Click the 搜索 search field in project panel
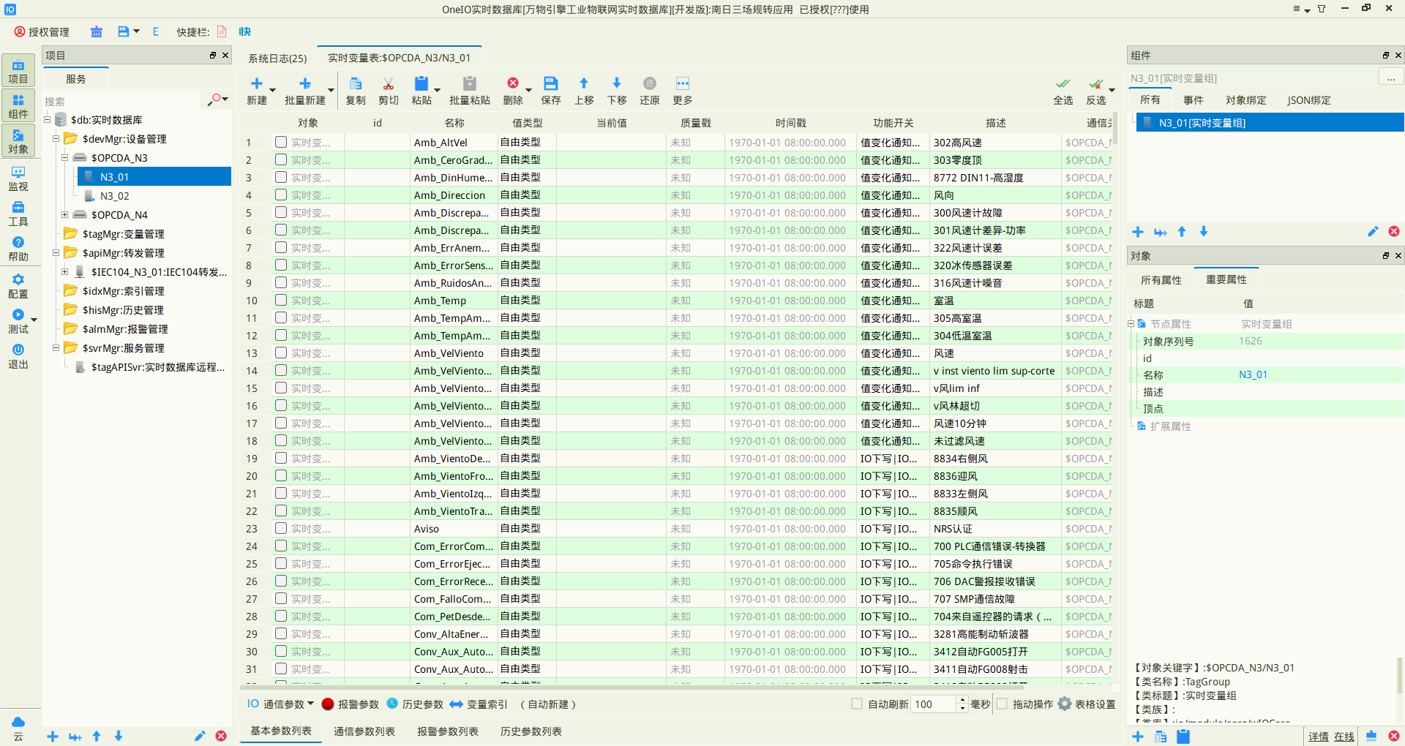This screenshot has width=1405, height=746. pos(121,101)
